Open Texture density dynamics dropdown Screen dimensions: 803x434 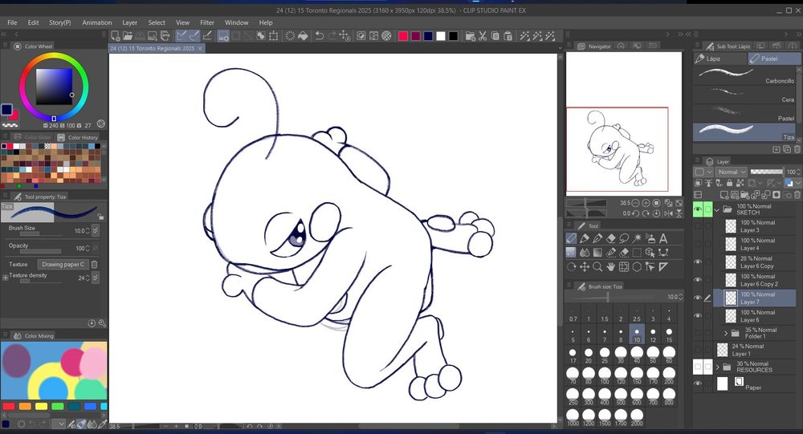pyautogui.click(x=96, y=278)
